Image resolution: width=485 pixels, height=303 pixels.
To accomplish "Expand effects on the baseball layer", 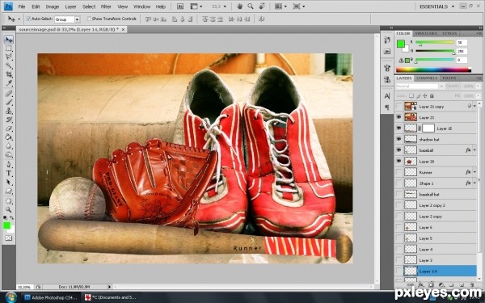I will click(x=474, y=150).
